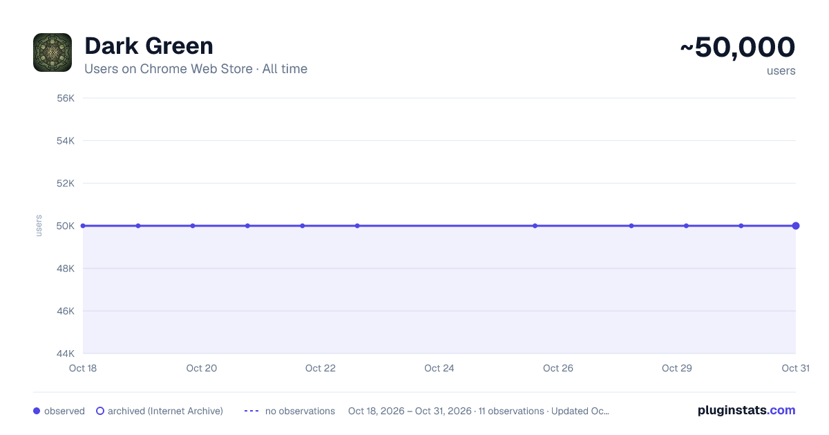This screenshot has height=435, width=829.
Task: Click the 50K y-axis label
Action: tap(66, 226)
